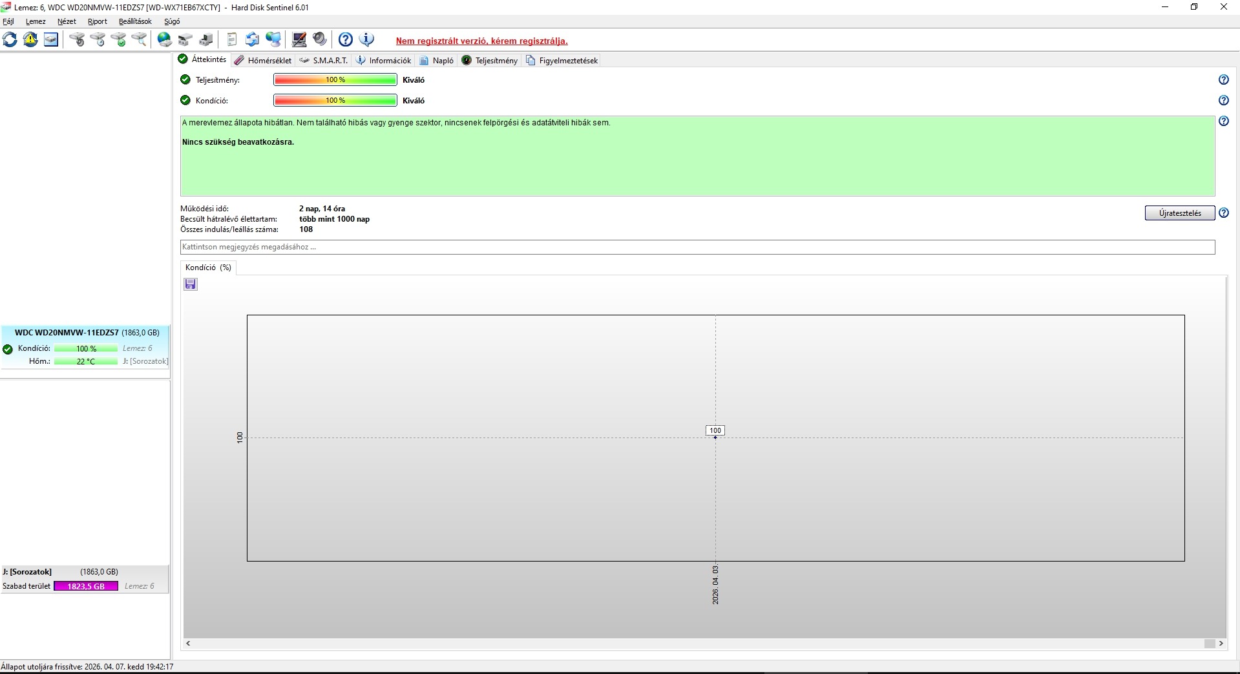1240x674 pixels.
Task: Click the '2026. 04. 03.' date label on chart
Action: [x=715, y=585]
